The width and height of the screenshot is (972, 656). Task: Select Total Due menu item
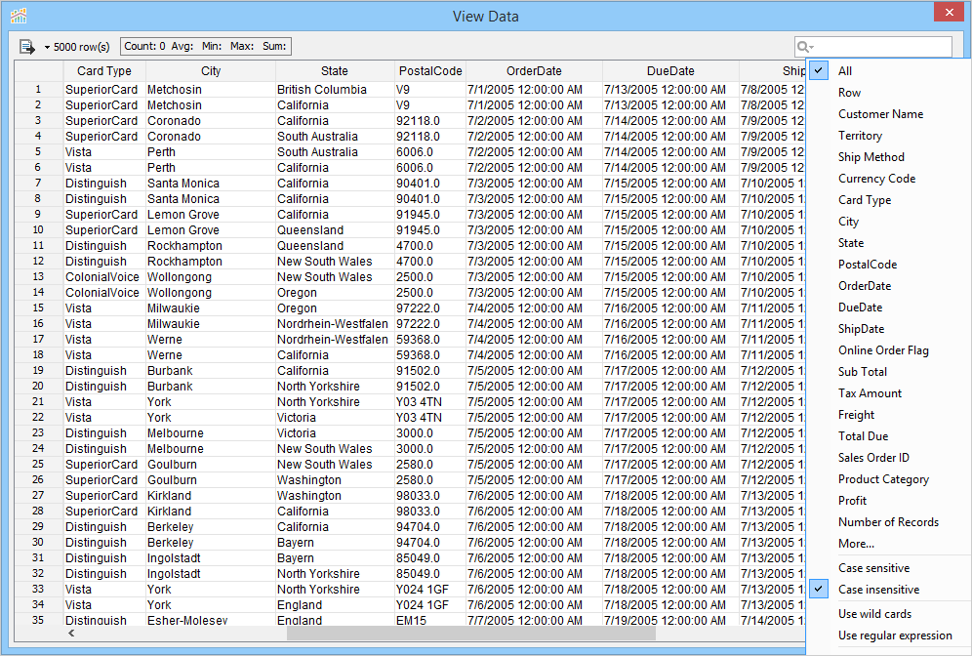click(888, 436)
